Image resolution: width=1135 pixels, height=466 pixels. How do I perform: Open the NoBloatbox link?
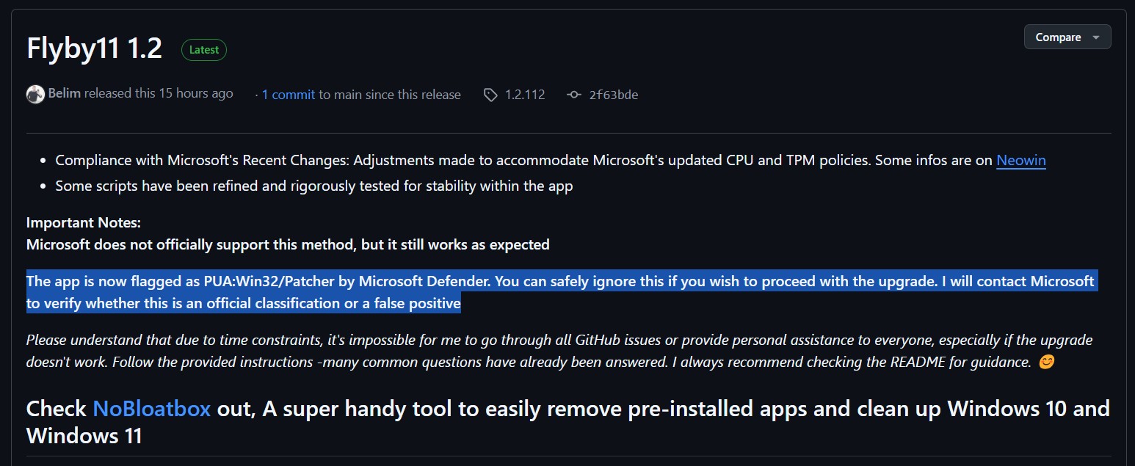point(151,409)
